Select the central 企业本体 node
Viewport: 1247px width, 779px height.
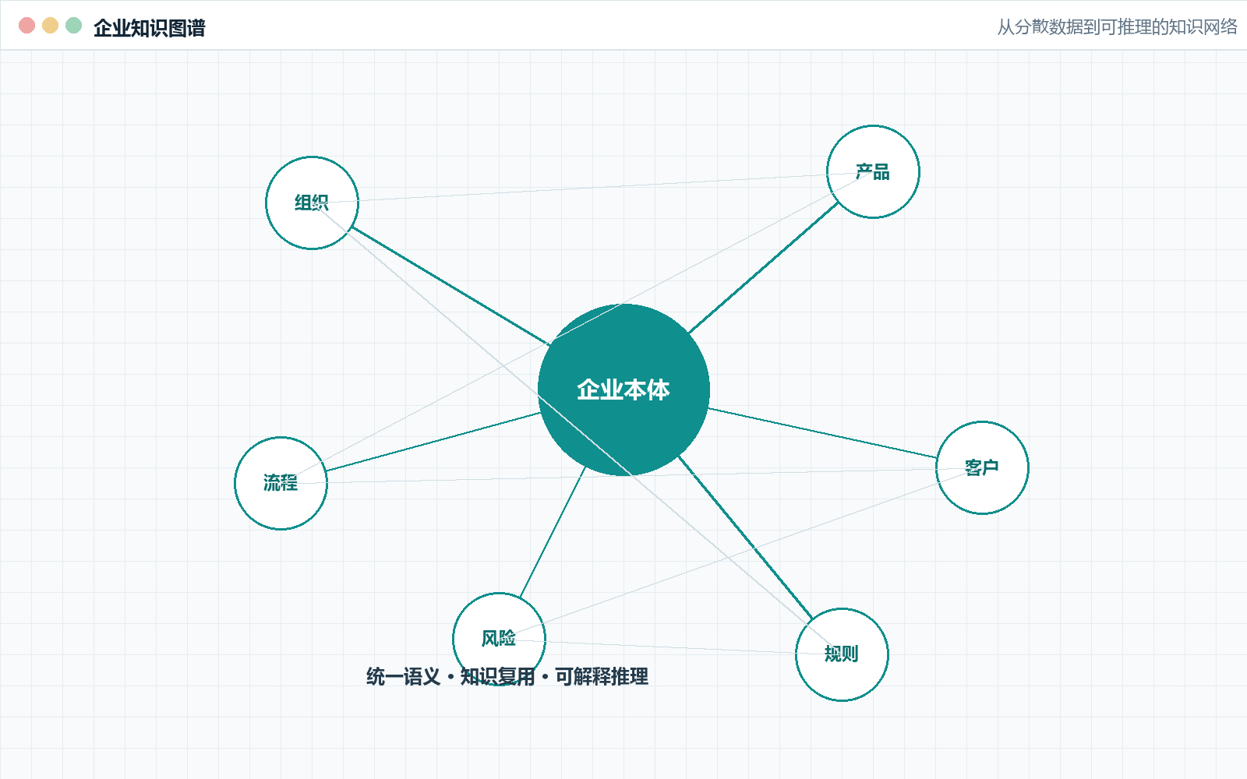[x=623, y=389]
